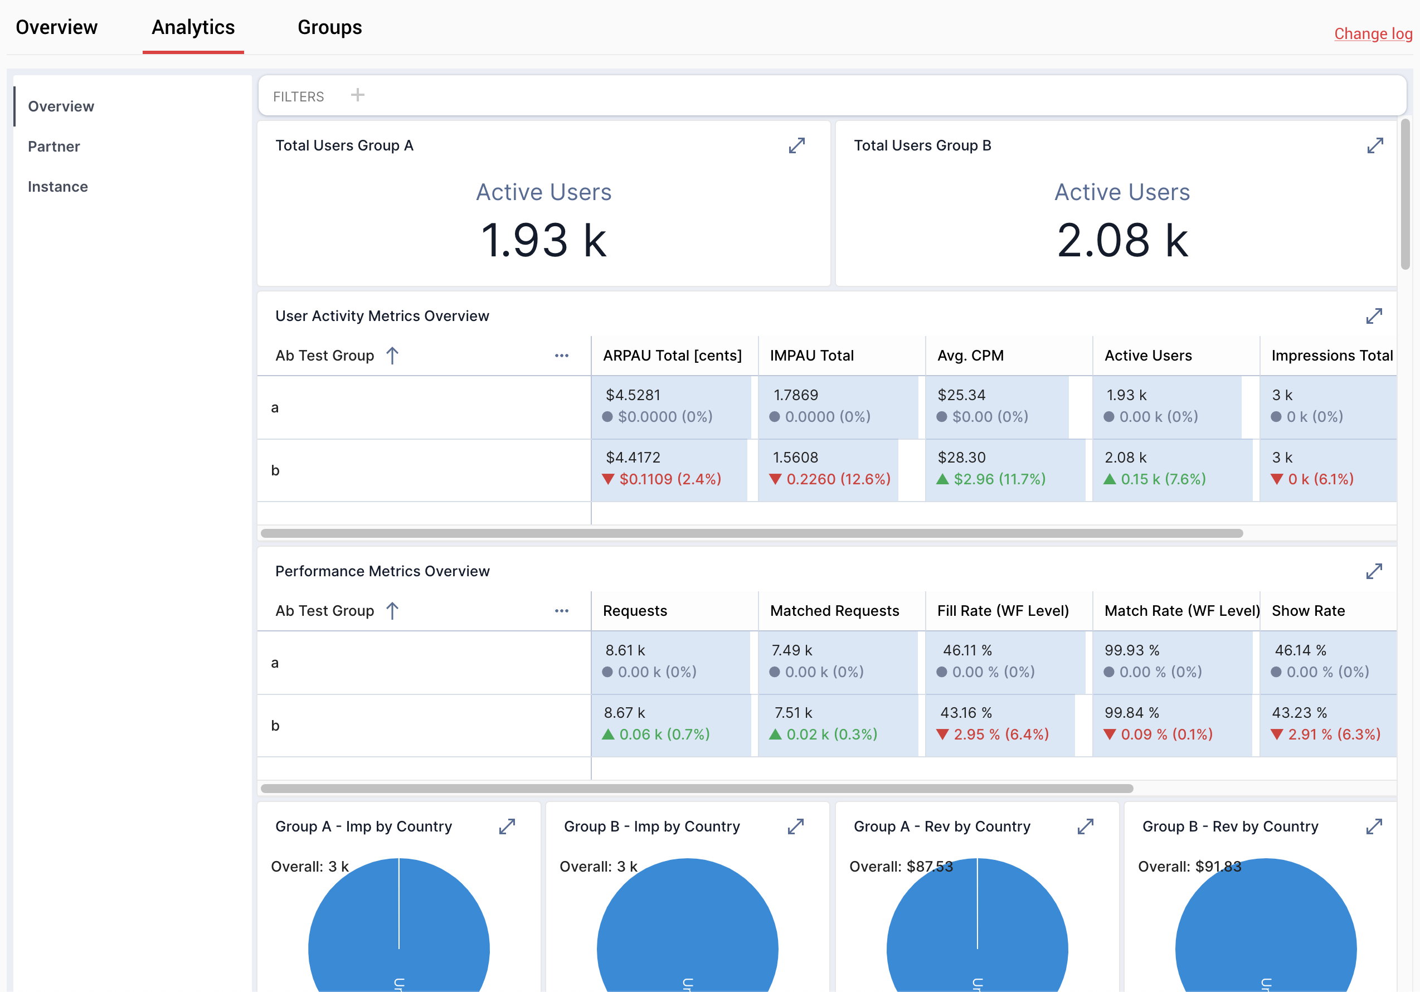The height and width of the screenshot is (992, 1420).
Task: Select the 1.5608 IMPAU cell
Action: 841,470
